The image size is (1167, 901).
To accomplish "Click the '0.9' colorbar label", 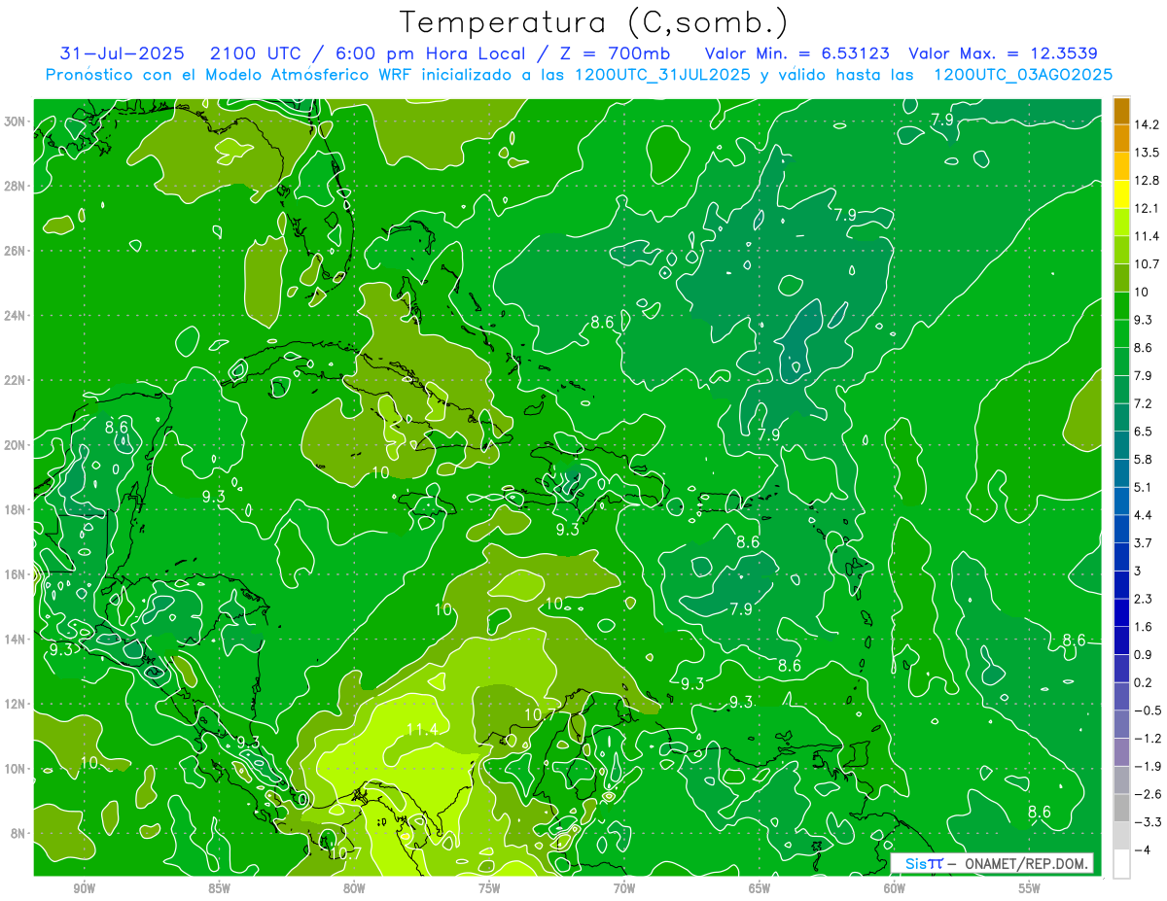I will [x=1143, y=655].
